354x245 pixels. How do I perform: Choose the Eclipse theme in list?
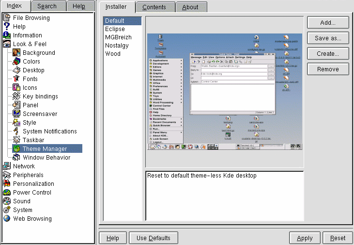tap(115, 29)
